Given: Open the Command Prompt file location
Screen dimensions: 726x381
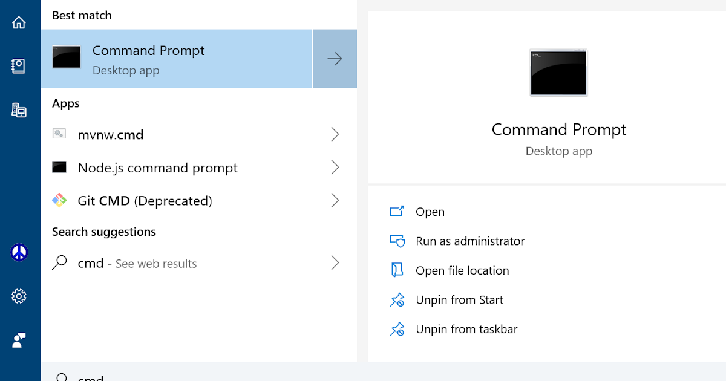Looking at the screenshot, I should point(462,270).
